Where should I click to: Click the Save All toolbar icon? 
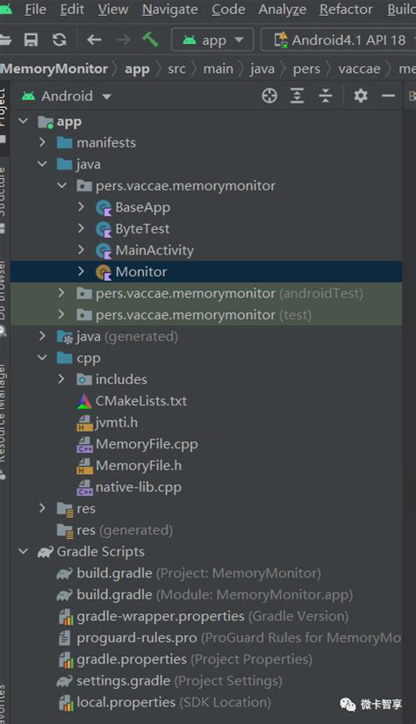point(31,40)
